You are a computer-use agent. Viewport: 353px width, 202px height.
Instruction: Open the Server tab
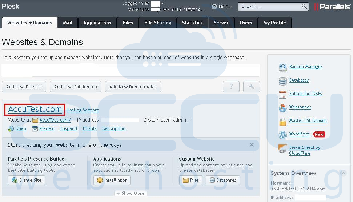pos(221,23)
